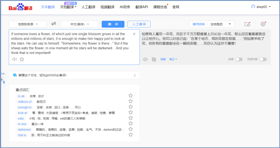Switch to 文本翻译 tab
The height and width of the screenshot is (148, 280).
pyautogui.click(x=48, y=7)
